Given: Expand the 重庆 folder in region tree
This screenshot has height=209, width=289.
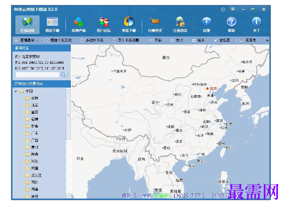Looking at the screenshot, I should click(x=21, y=112).
